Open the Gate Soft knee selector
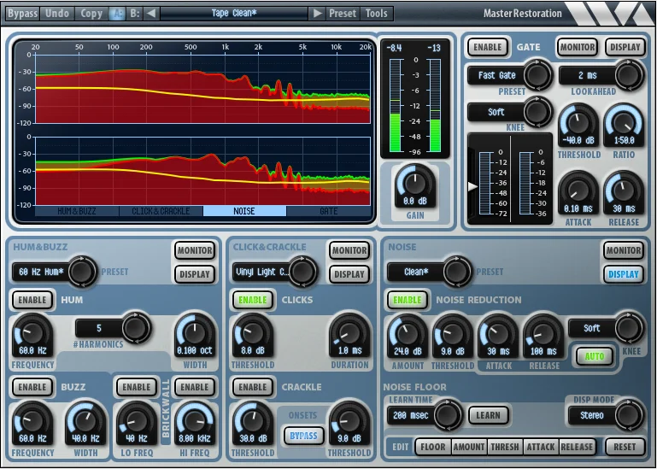 tap(508, 112)
